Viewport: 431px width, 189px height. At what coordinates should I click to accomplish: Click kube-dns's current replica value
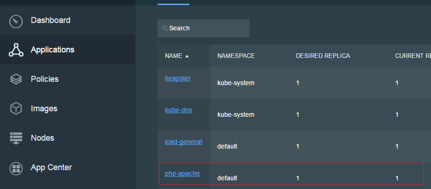pos(397,115)
